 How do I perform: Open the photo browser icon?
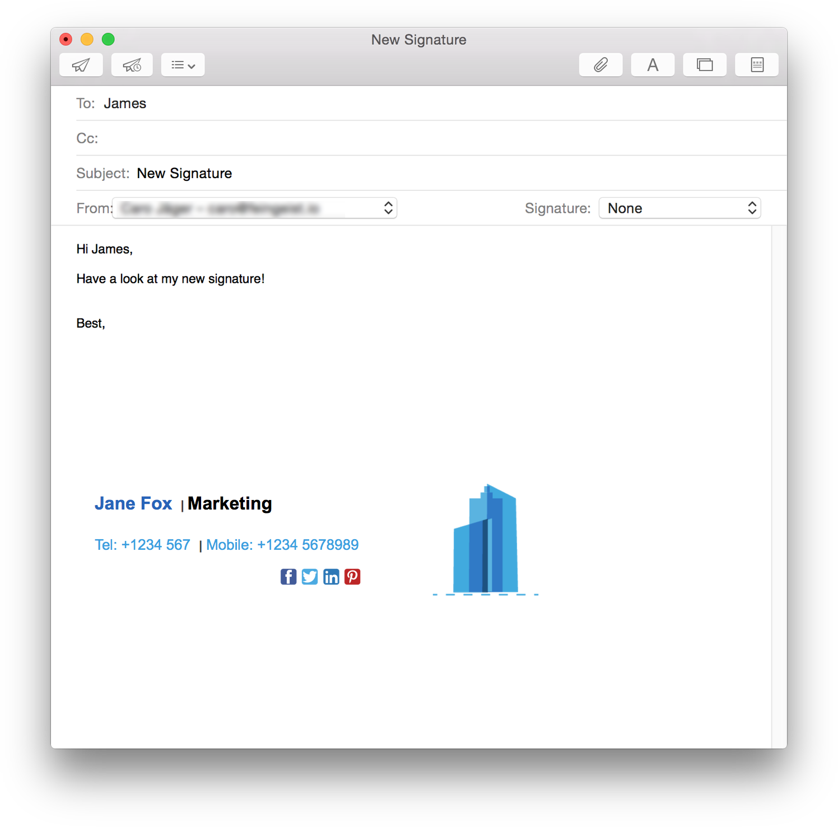point(705,65)
